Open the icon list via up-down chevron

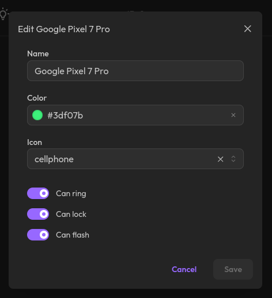[233, 159]
